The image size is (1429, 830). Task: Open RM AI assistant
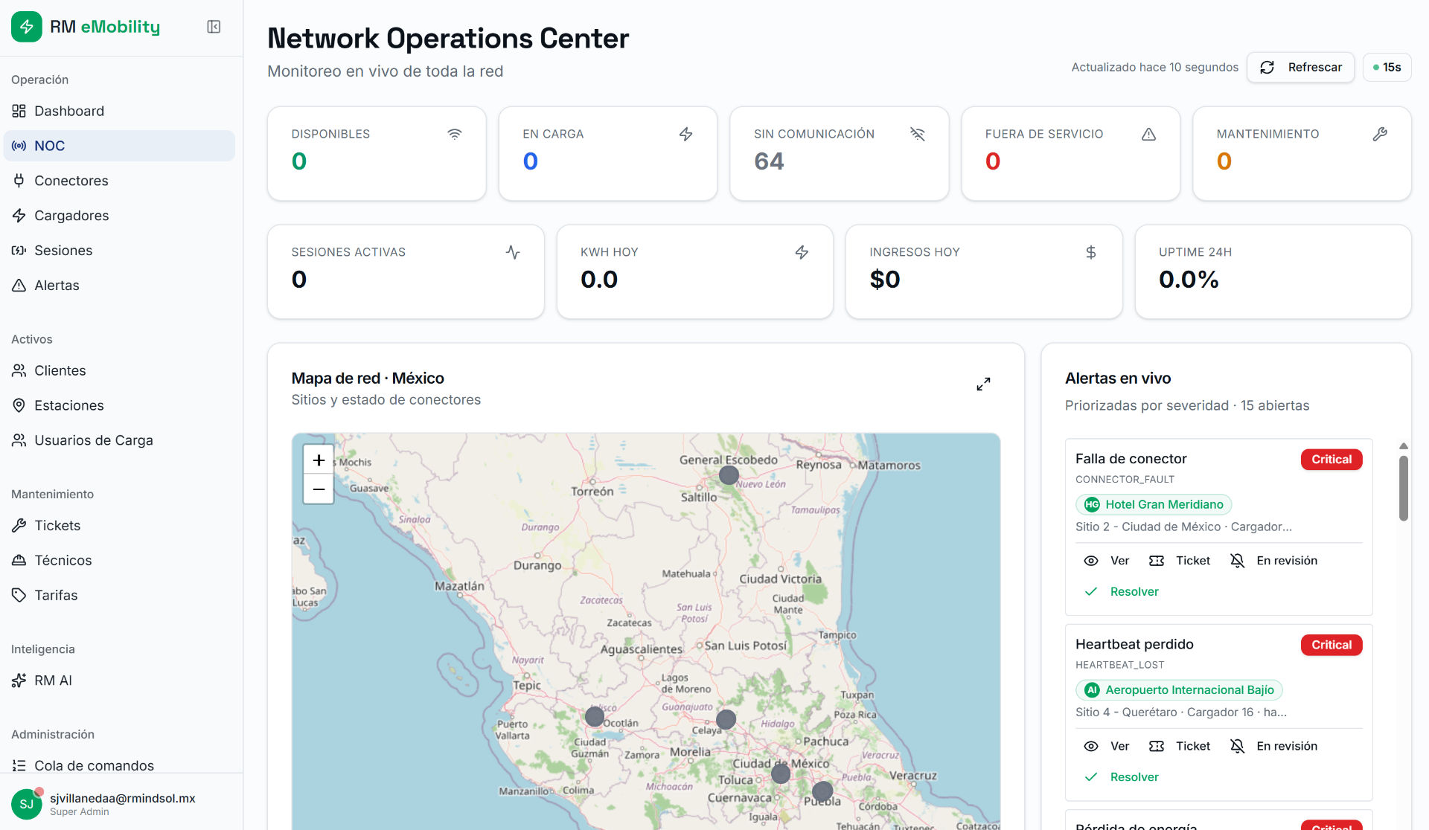(x=119, y=681)
